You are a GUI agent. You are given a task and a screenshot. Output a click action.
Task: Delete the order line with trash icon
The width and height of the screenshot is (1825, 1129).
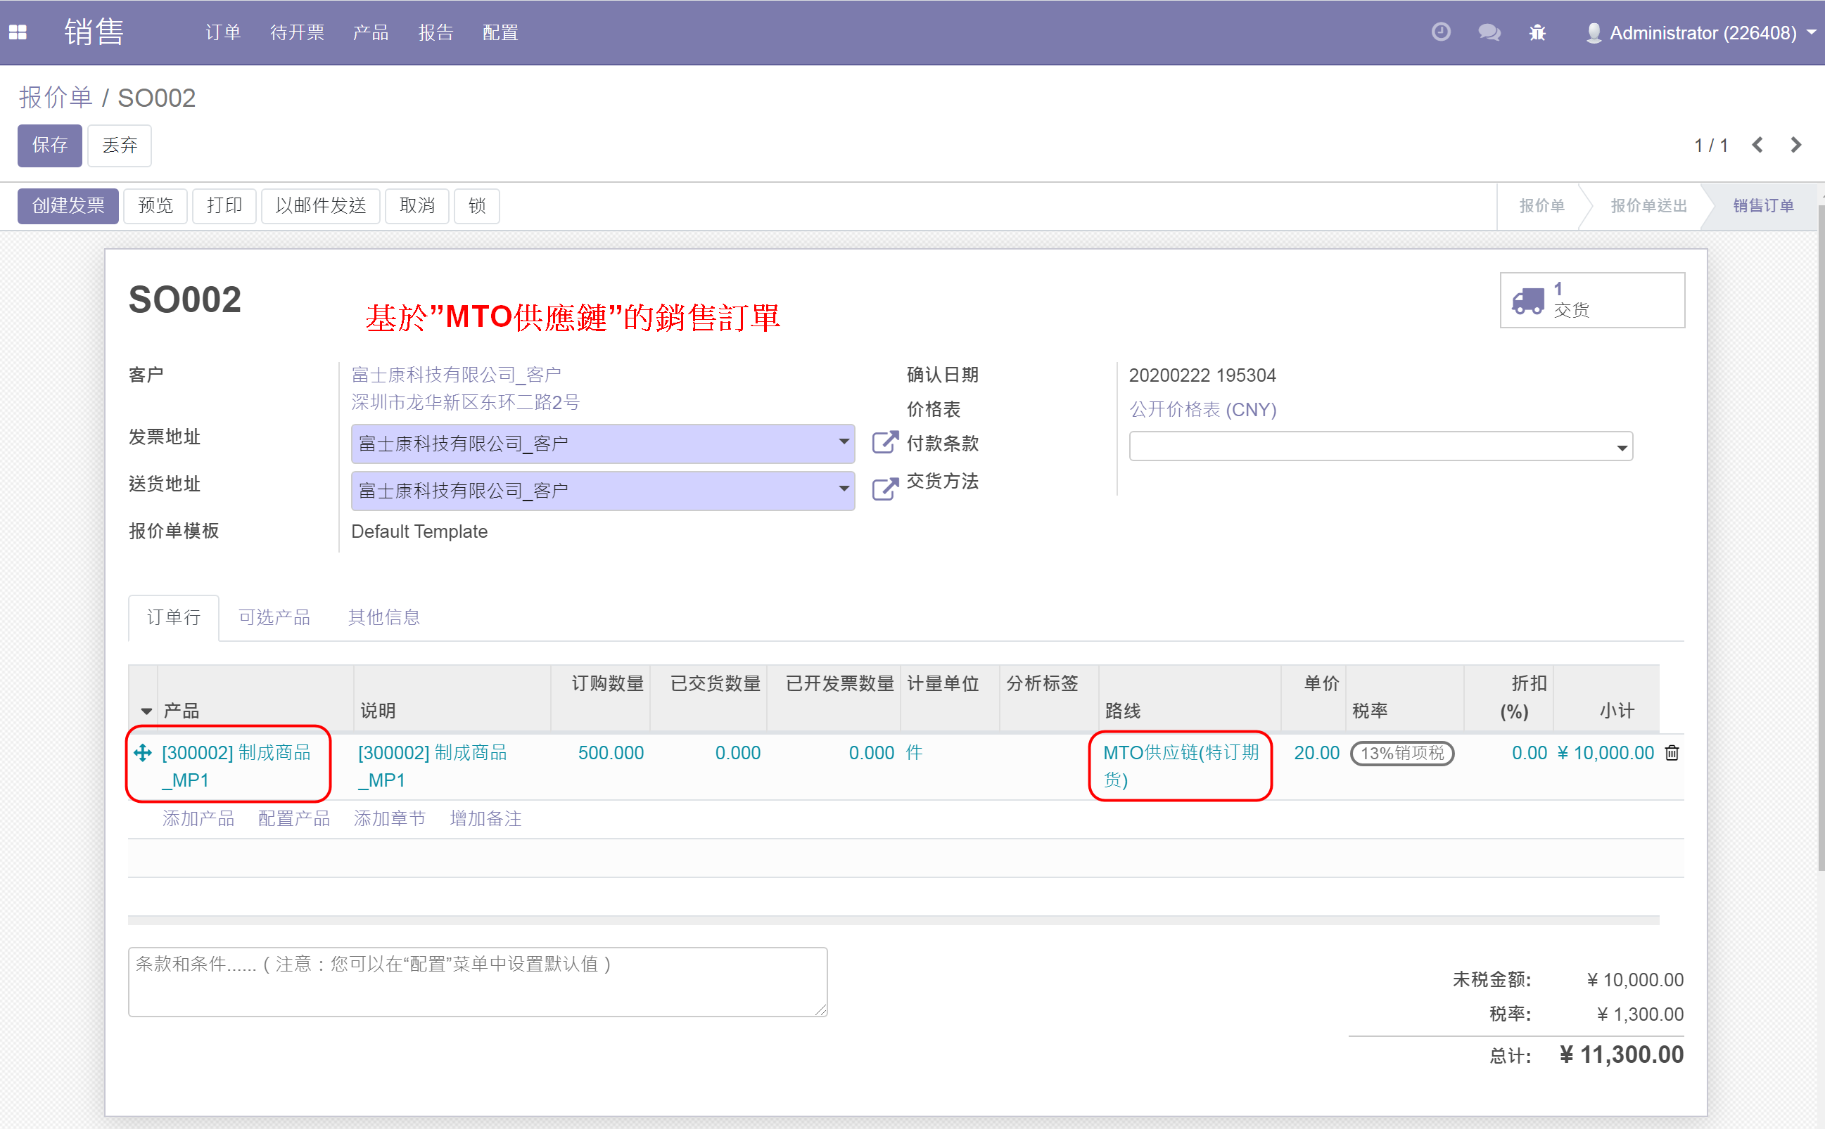(1672, 753)
